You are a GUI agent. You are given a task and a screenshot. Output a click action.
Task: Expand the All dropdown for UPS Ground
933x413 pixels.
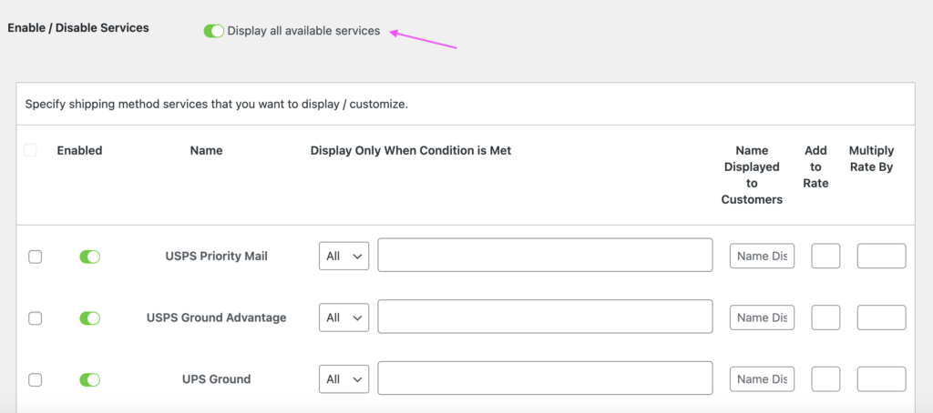point(343,379)
